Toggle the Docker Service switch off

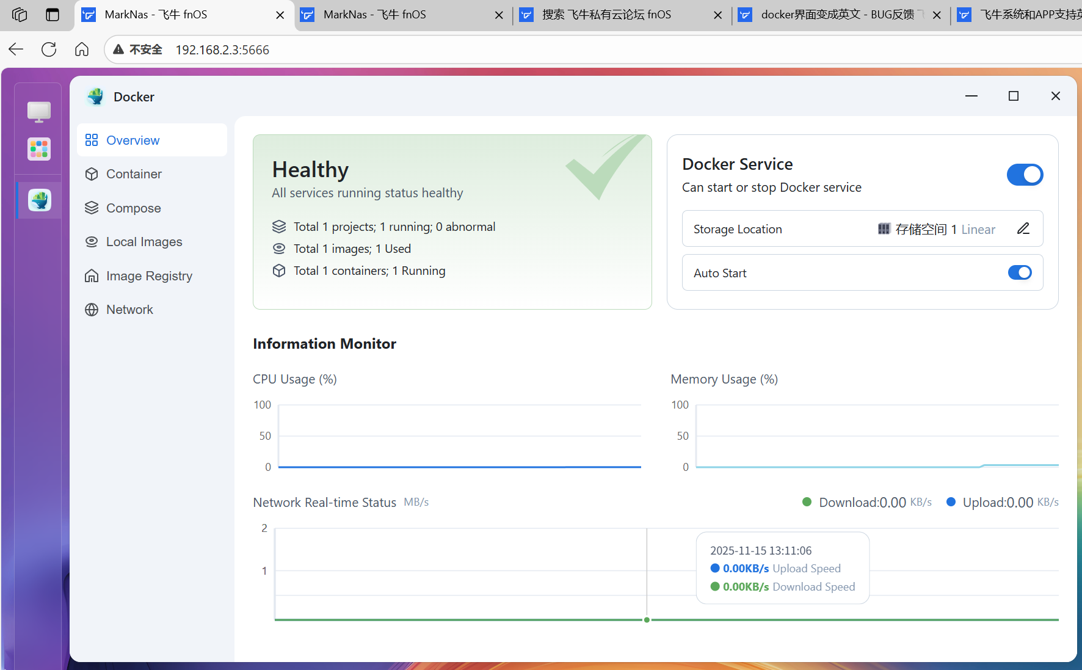tap(1025, 175)
